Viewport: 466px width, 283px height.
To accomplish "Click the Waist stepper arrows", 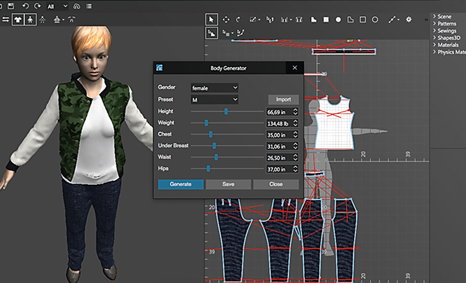I will coord(295,157).
